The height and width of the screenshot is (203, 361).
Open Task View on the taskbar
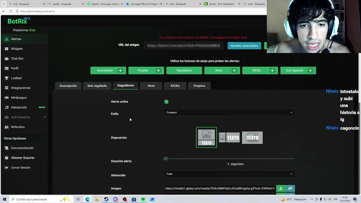tap(78, 199)
